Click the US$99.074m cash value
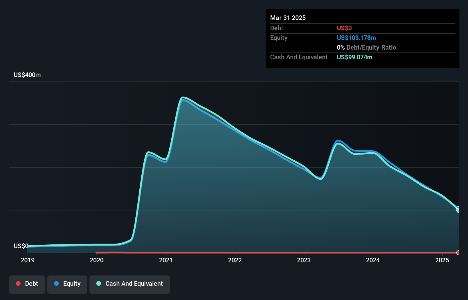The height and width of the screenshot is (300, 468). coord(355,57)
